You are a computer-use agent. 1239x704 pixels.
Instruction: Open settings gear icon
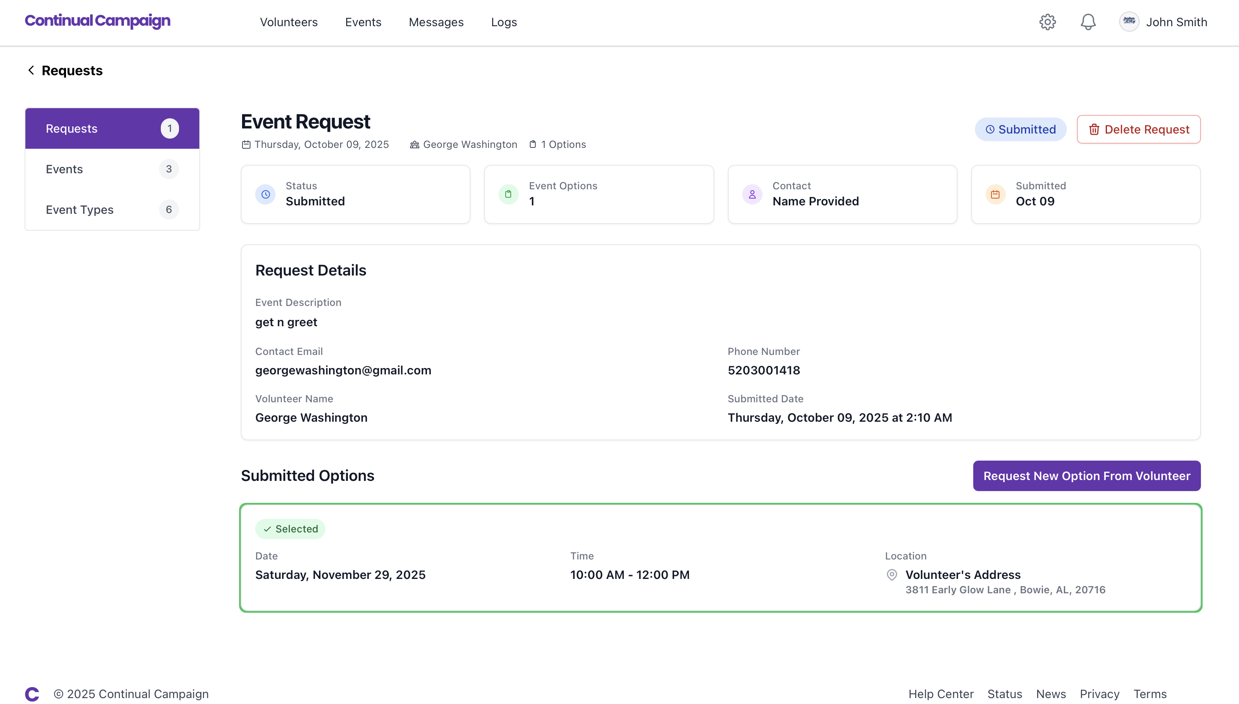1047,22
